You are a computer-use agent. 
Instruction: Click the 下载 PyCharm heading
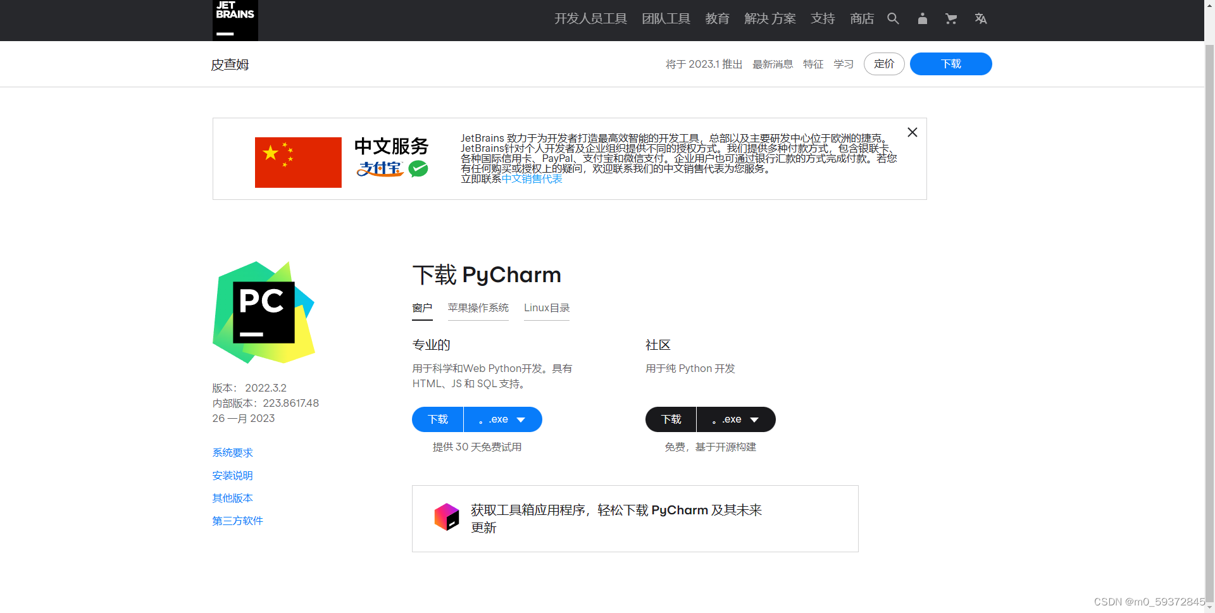487,275
